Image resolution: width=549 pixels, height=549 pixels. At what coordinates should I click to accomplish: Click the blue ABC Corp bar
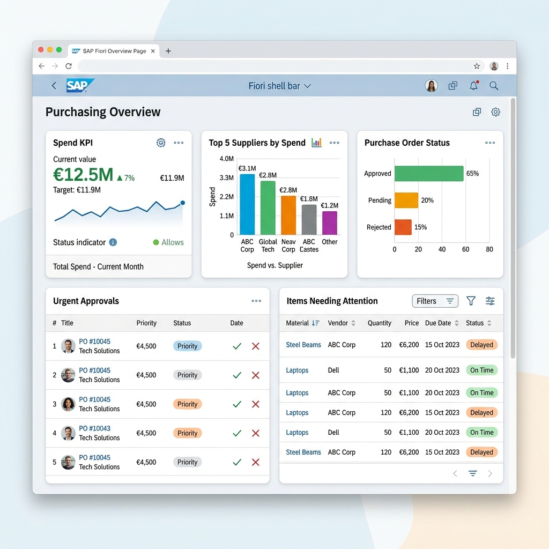[247, 204]
